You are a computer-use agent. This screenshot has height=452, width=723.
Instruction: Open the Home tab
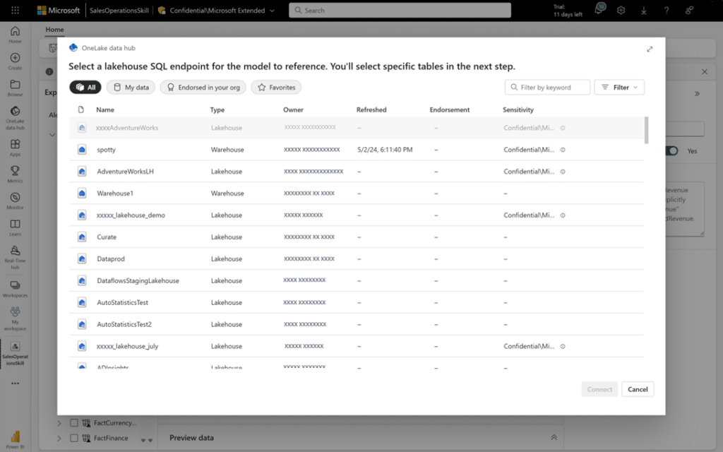coord(54,30)
